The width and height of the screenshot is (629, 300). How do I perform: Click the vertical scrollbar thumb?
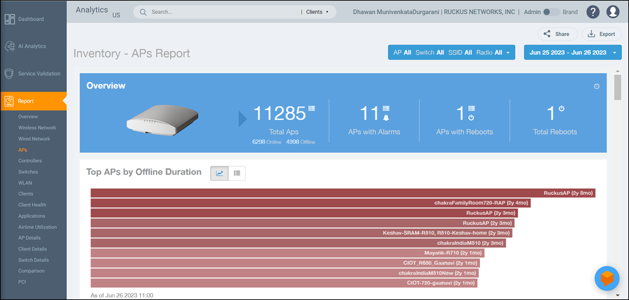[617, 87]
